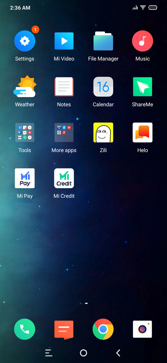167x363 pixels.
Task: Launch Mi Pay
Action: 25,178
